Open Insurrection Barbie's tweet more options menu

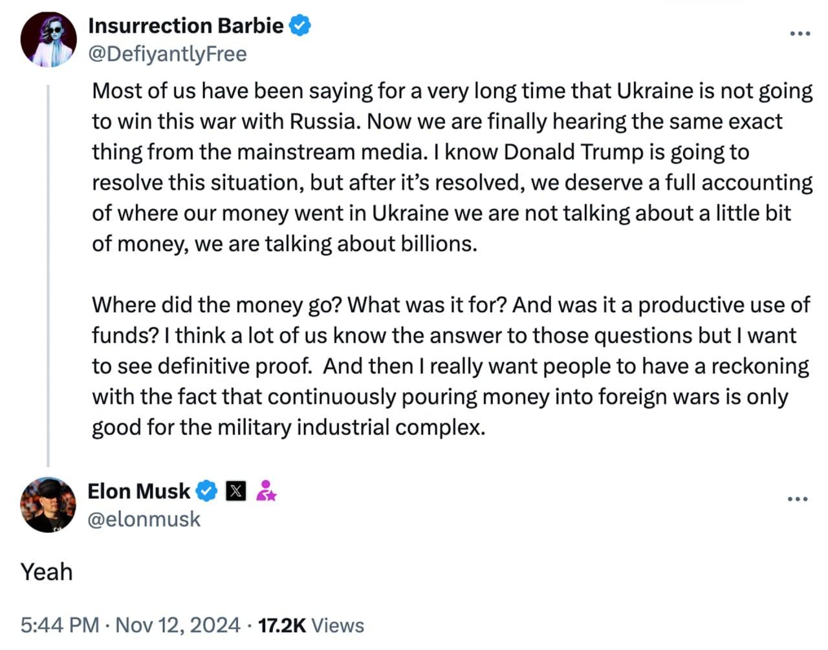click(x=799, y=34)
